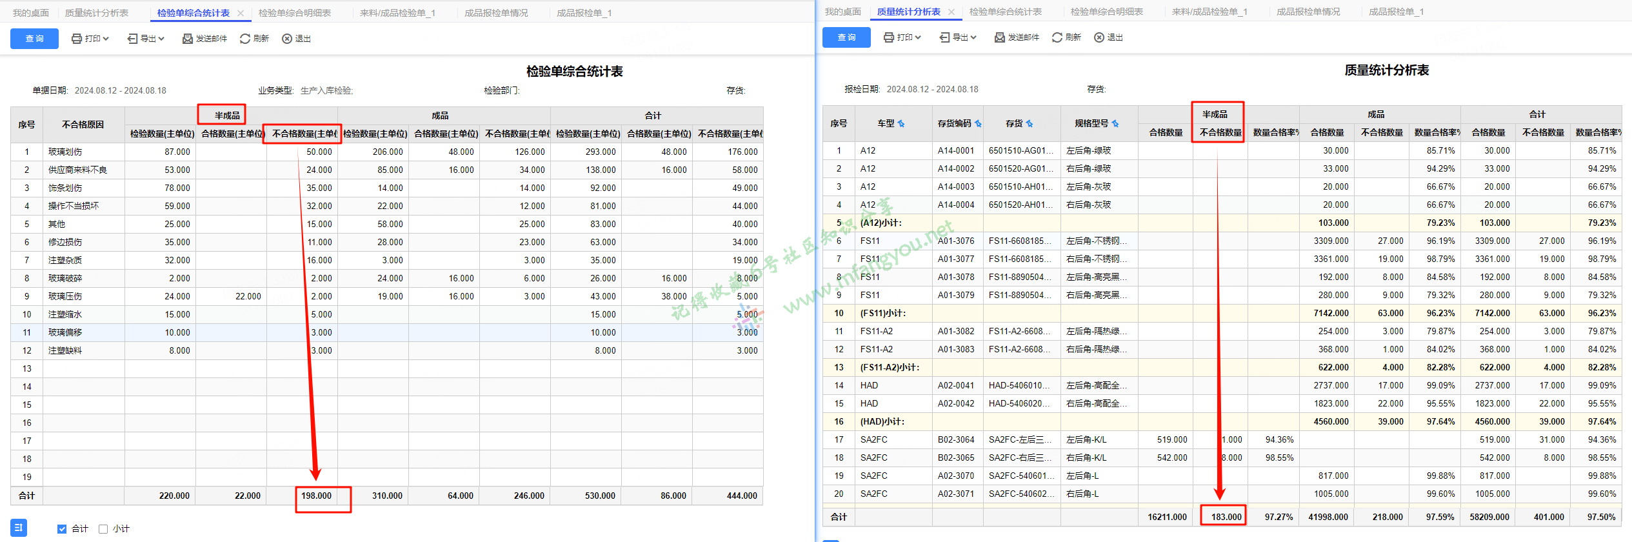The height and width of the screenshot is (542, 1632).
Task: Select the (A12)小计 subtotal row
Action: pyautogui.click(x=1222, y=223)
